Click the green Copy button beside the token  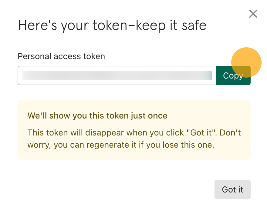(x=233, y=75)
